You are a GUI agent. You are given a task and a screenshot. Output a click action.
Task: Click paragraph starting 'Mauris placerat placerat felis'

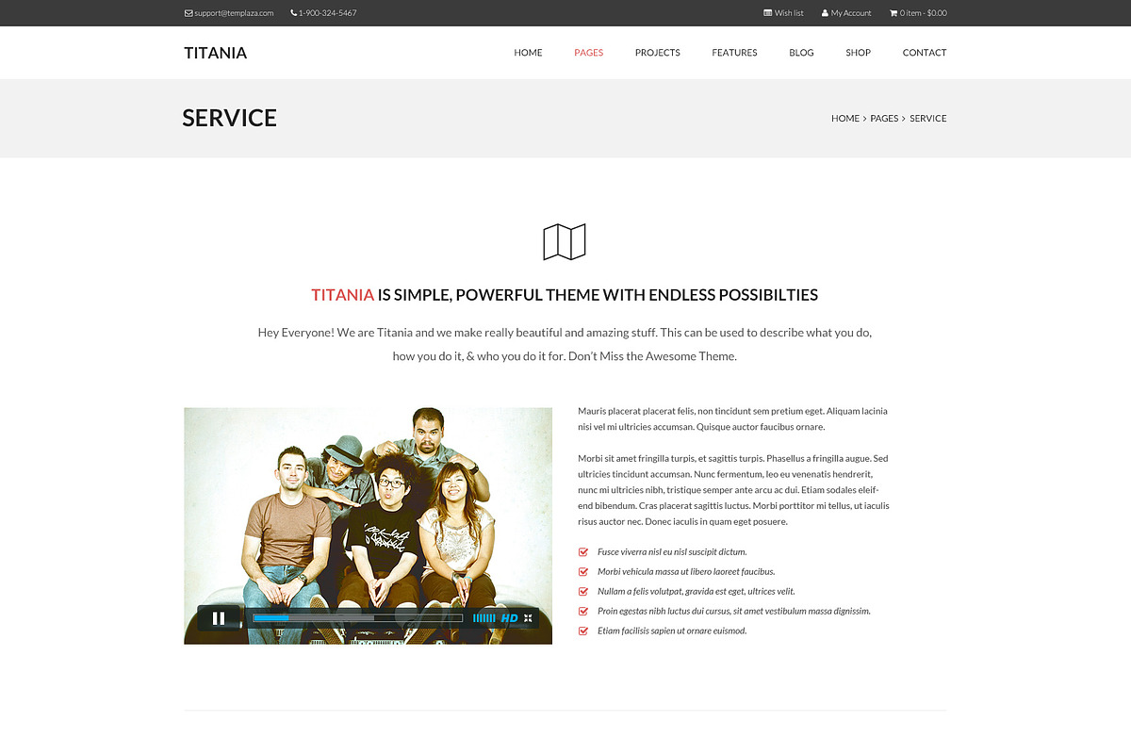click(733, 419)
